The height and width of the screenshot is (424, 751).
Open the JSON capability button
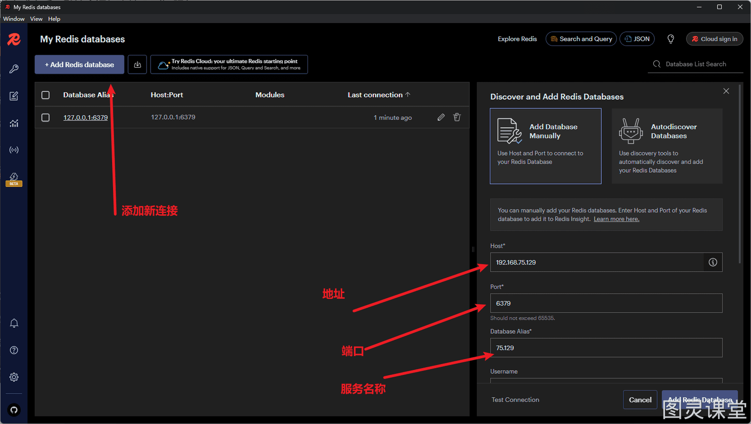[x=637, y=39]
